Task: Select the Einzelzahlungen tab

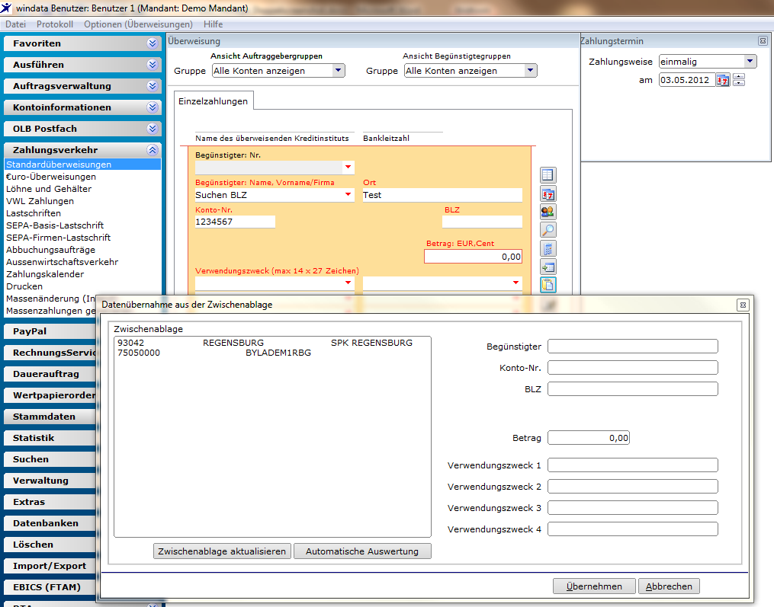Action: pos(214,101)
